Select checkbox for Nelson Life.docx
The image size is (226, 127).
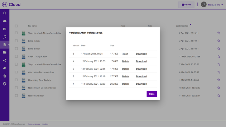17,96
